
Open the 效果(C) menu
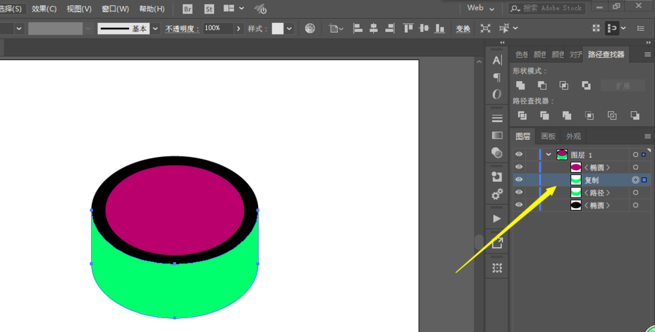[44, 8]
